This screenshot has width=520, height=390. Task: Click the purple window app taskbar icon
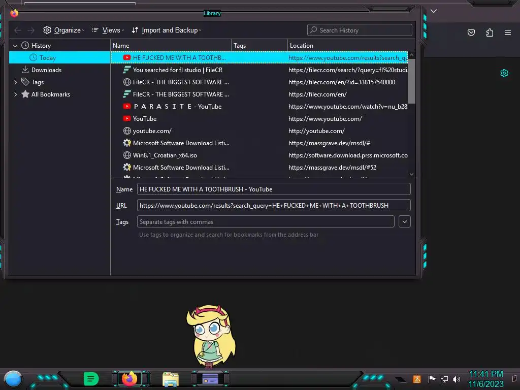coord(210,379)
